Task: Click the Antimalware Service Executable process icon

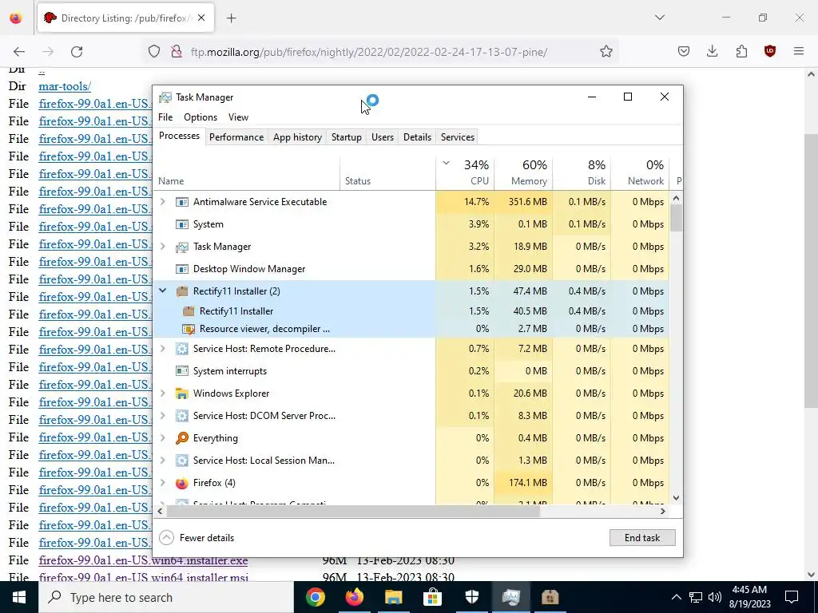Action: [x=181, y=202]
